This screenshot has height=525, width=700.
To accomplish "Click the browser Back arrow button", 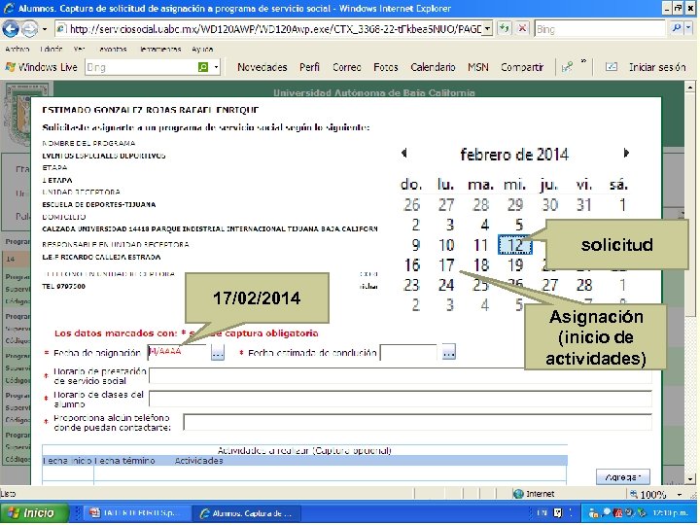I will pos(11,29).
